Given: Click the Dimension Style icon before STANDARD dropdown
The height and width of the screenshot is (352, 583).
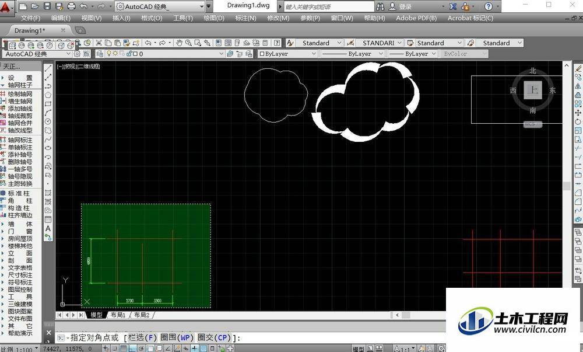Looking at the screenshot, I should [349, 43].
